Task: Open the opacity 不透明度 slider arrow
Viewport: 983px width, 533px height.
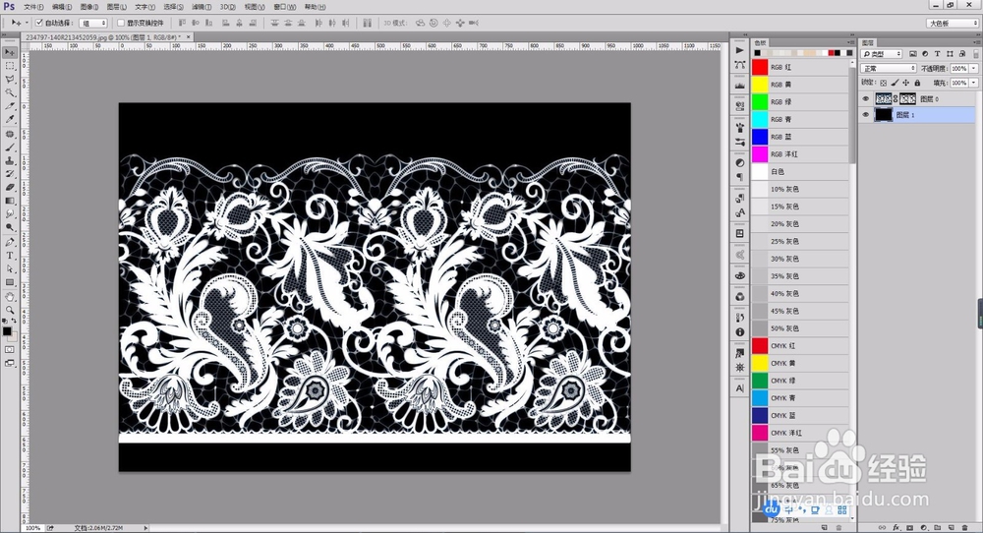Action: tap(973, 69)
